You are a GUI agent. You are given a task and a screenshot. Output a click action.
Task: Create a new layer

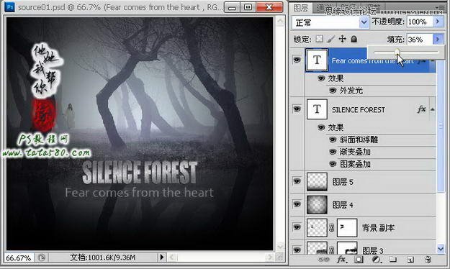[410, 260]
